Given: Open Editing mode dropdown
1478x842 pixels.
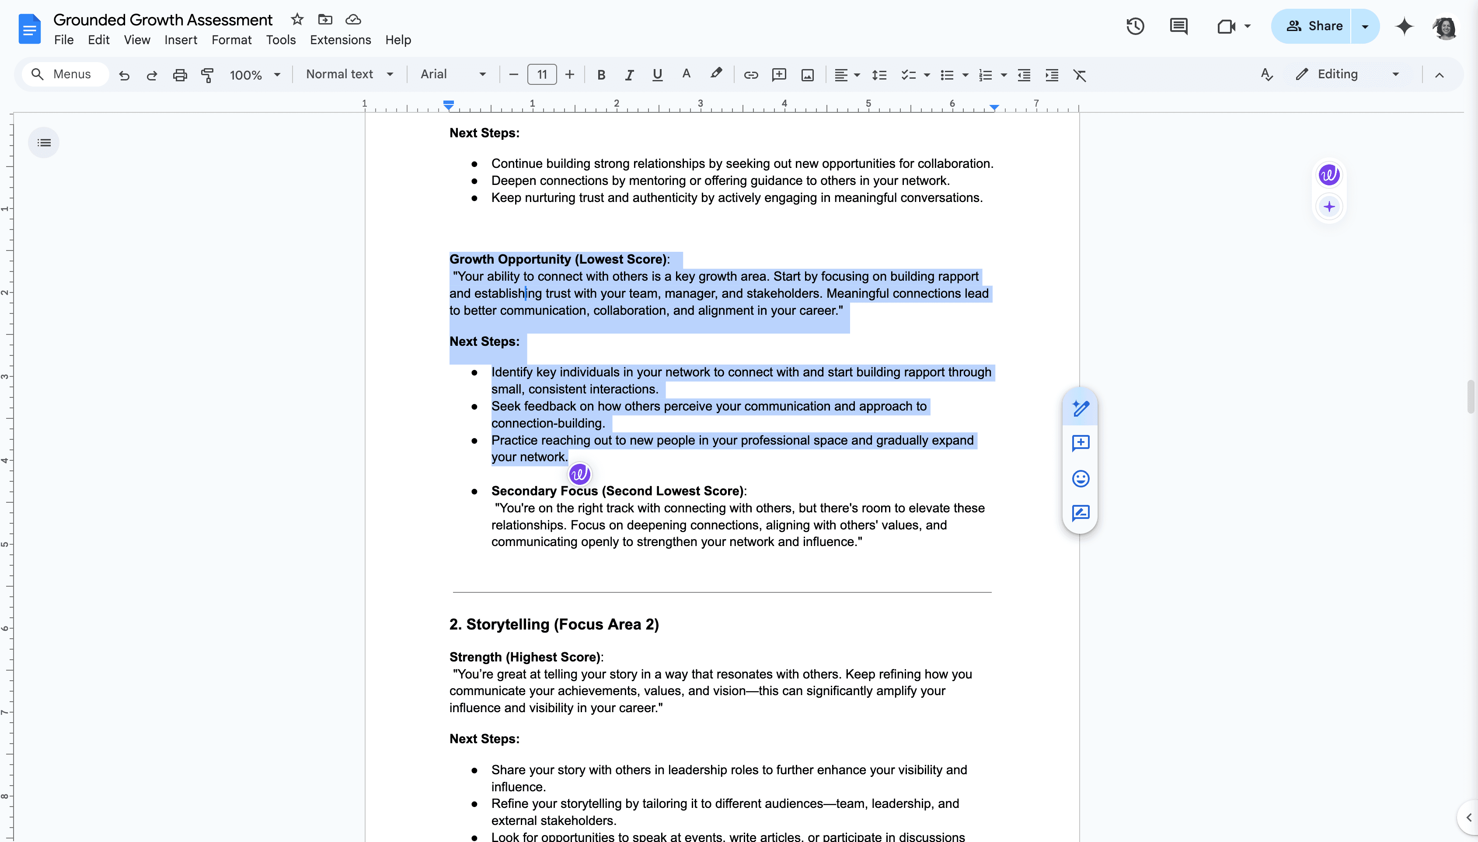Looking at the screenshot, I should point(1347,74).
